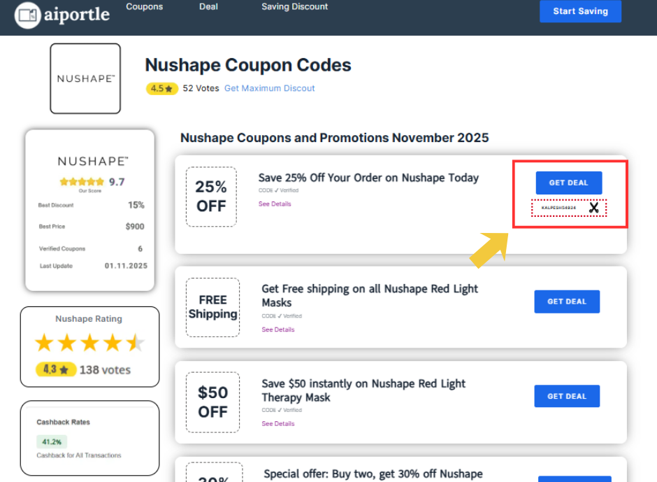Expand See Details under $50 off offer

tap(278, 424)
